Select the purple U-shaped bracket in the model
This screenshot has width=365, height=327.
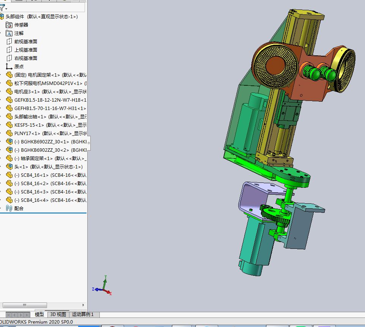254,198
